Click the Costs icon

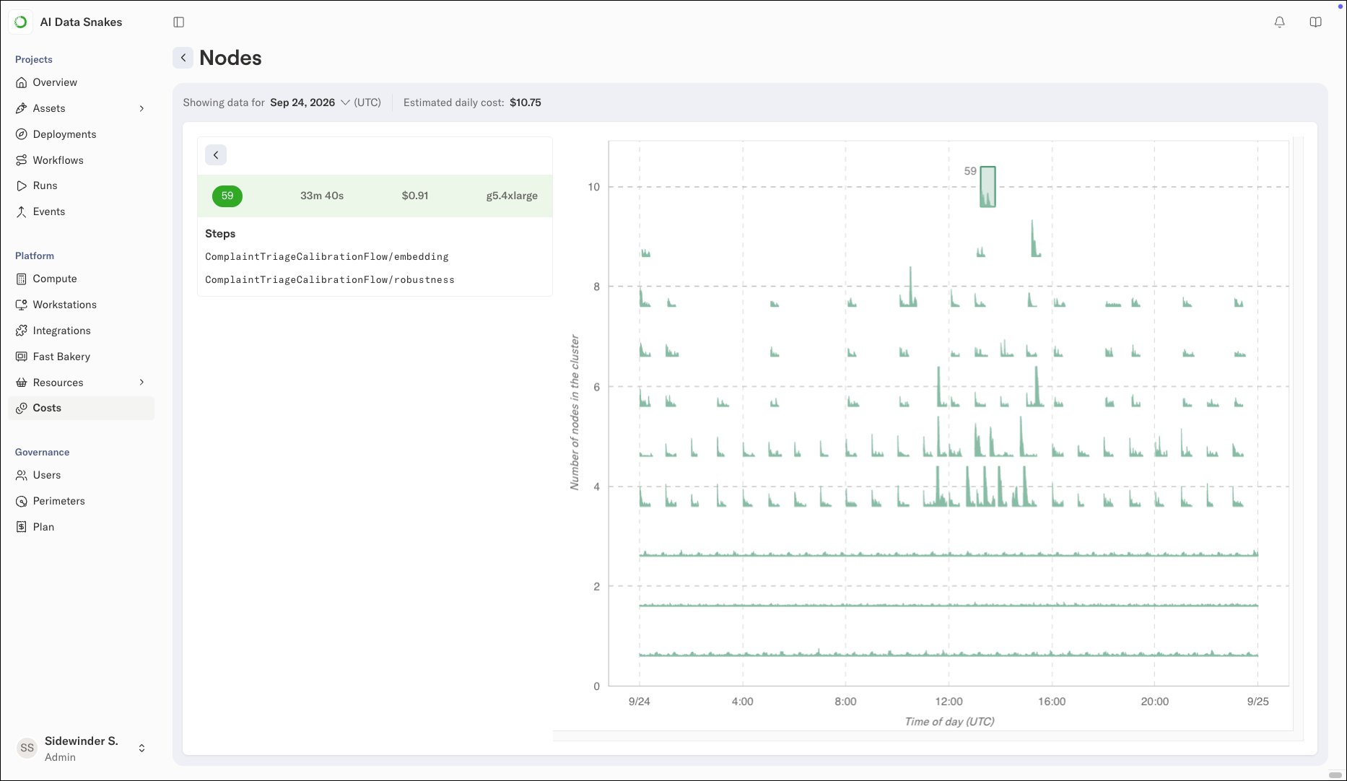[22, 408]
